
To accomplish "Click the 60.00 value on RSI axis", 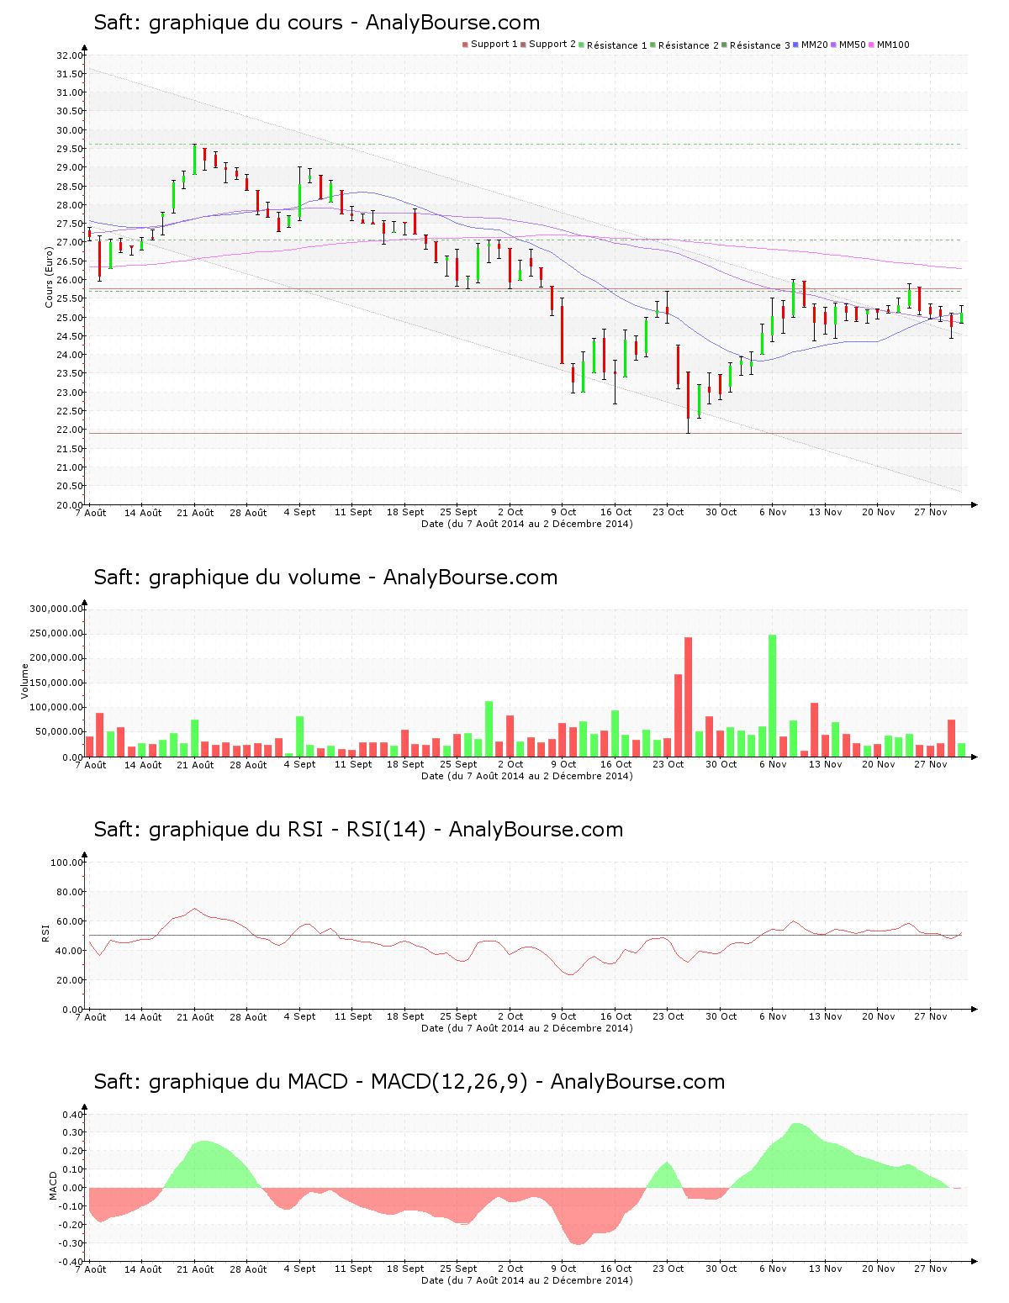I will click(x=70, y=921).
